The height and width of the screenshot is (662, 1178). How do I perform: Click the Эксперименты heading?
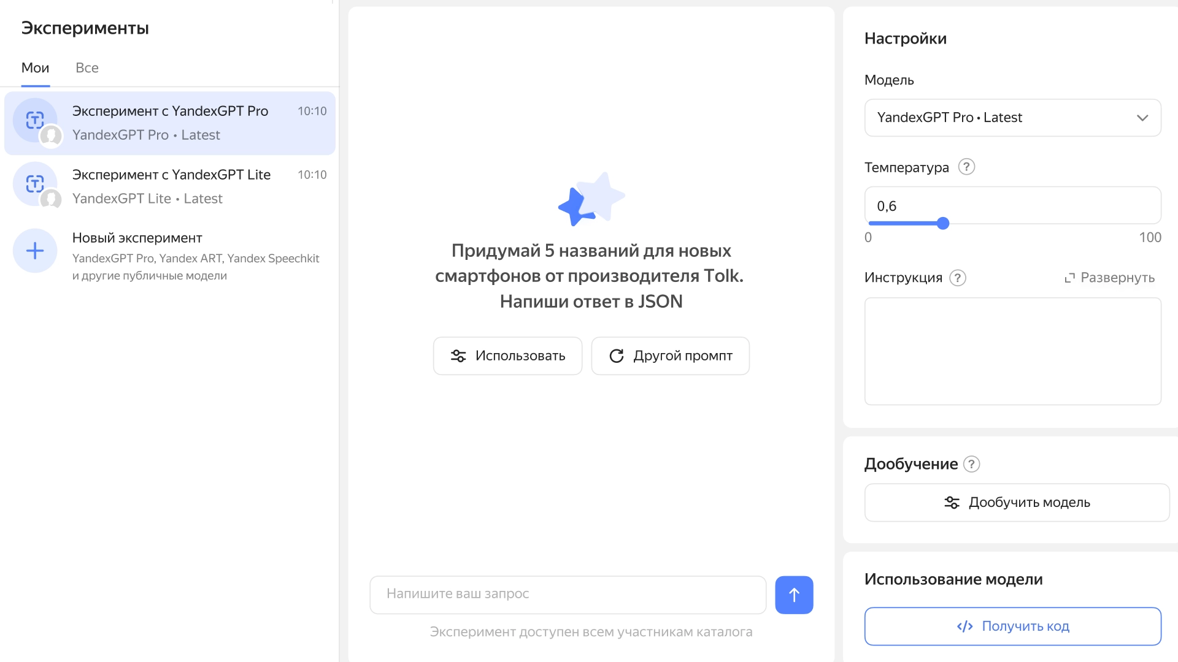pos(85,28)
